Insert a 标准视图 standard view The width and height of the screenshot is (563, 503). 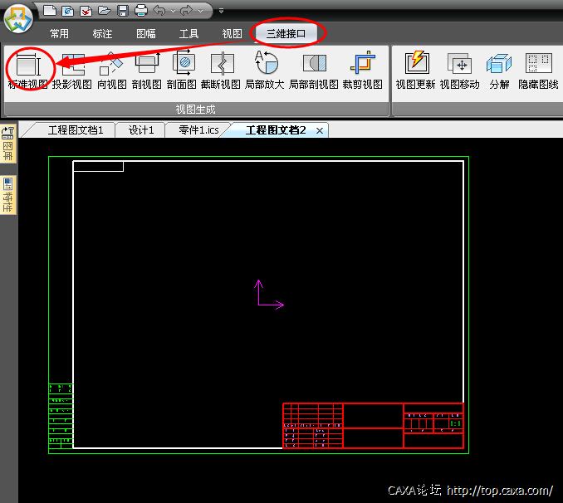click(28, 70)
